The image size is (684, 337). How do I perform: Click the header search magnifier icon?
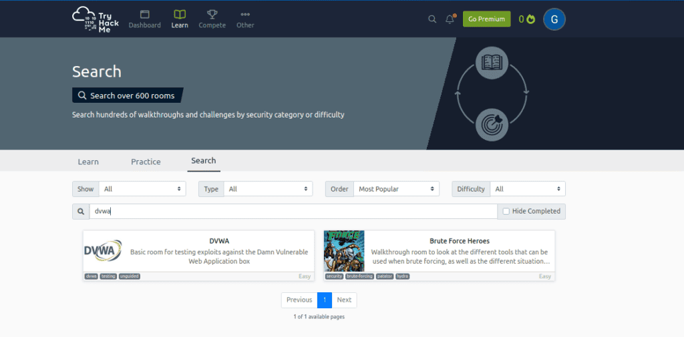[432, 19]
